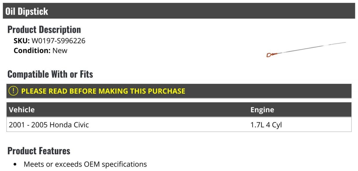This screenshot has height=171, width=358.
Task: Click the year range 2001 - 2005
Action: coord(28,124)
